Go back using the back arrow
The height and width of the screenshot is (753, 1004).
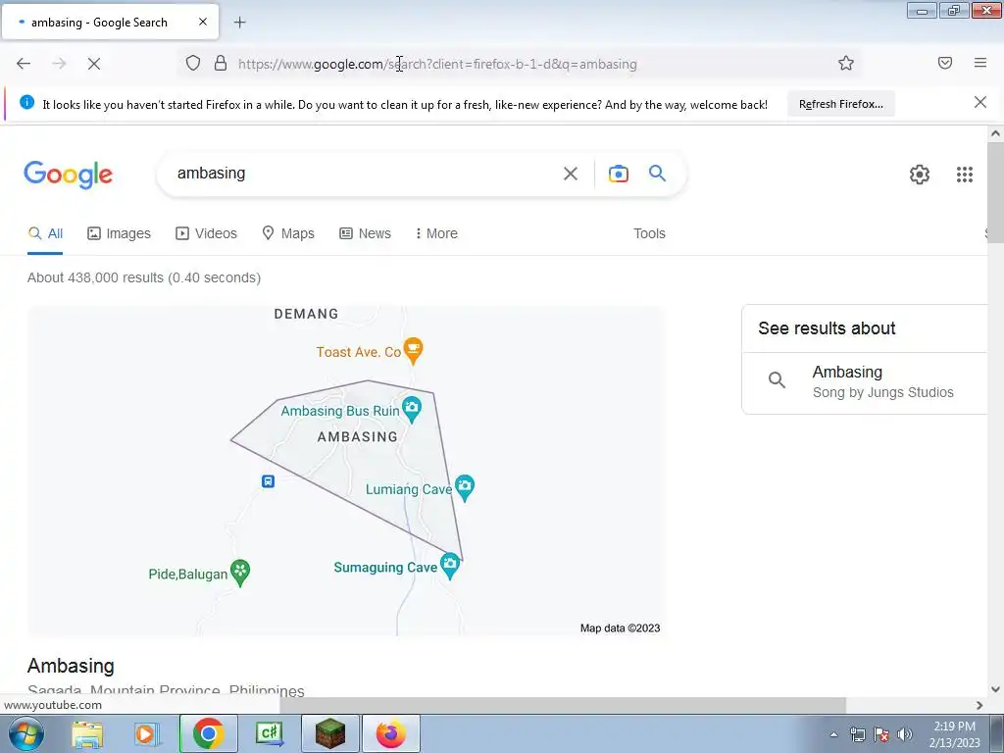click(24, 64)
